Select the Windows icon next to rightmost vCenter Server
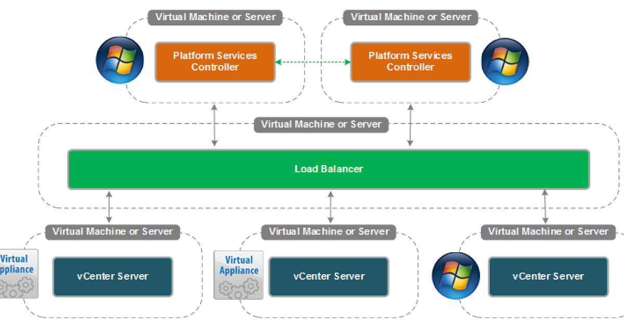This screenshot has width=624, height=327. pyautogui.click(x=456, y=276)
